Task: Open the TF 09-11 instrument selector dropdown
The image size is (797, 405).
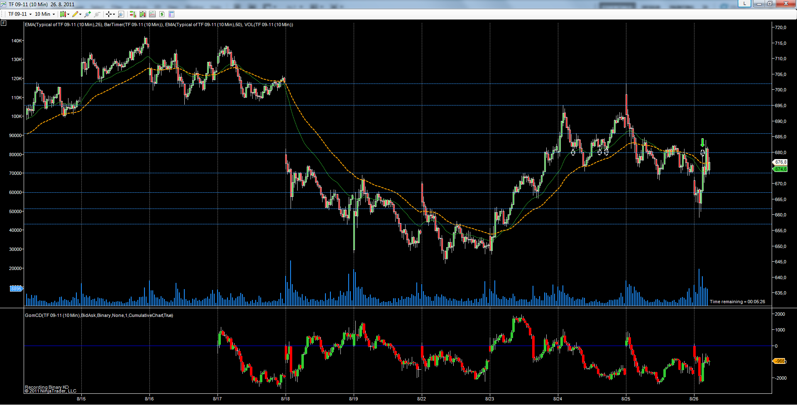Action: (x=20, y=14)
